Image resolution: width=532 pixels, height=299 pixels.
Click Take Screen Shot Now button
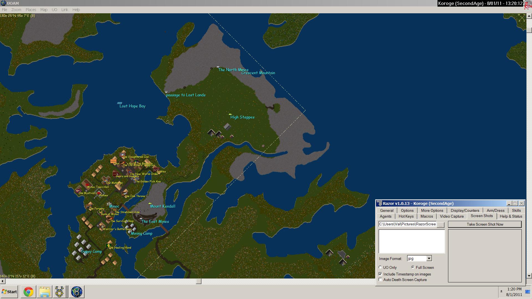(485, 224)
